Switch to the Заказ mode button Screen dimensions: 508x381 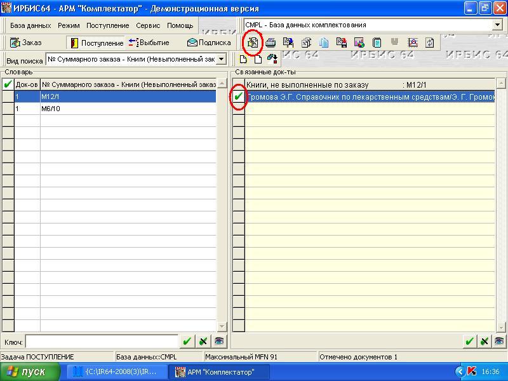pos(26,43)
